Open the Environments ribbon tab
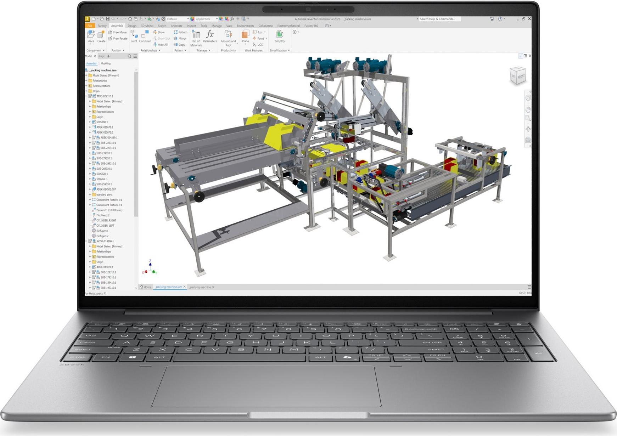Screen dimensions: 617x436 (x=245, y=26)
